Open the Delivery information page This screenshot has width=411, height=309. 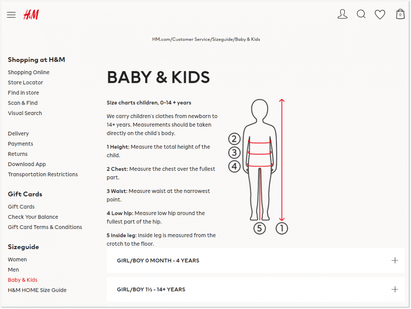pos(18,133)
